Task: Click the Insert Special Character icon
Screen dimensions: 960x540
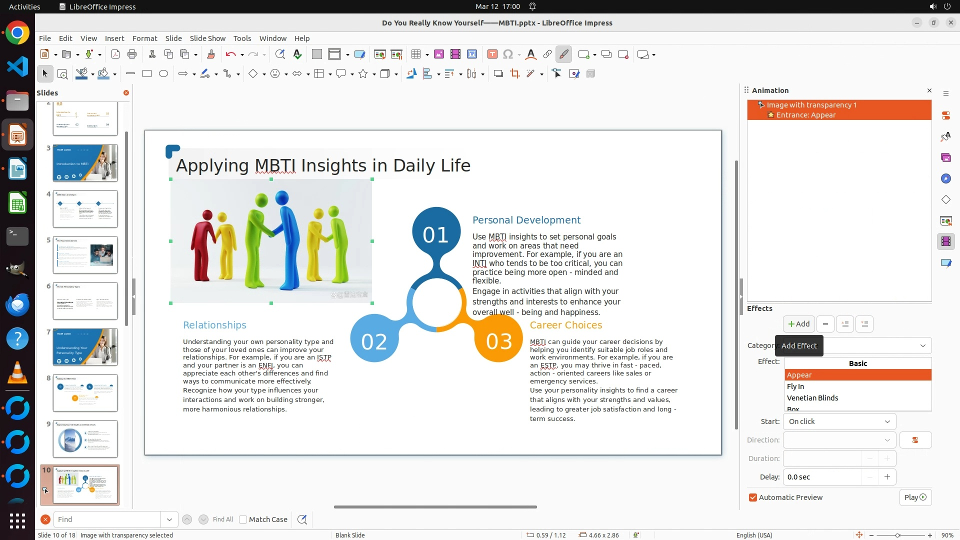Action: [x=508, y=54]
